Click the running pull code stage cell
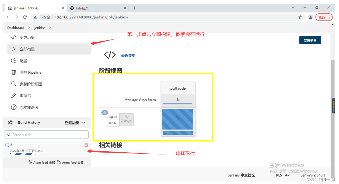 (178, 119)
